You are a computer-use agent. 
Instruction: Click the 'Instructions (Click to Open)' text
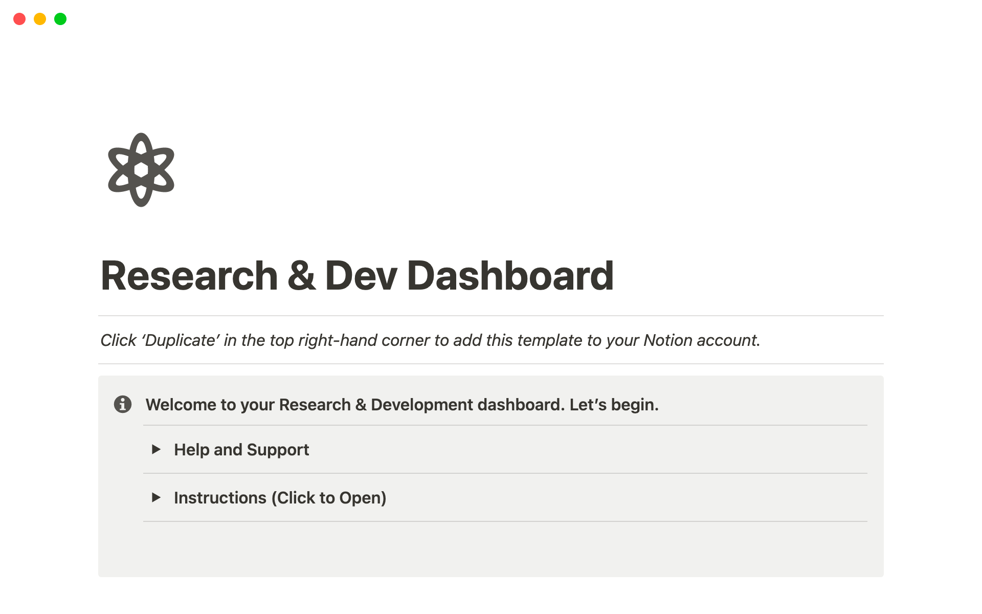pos(280,498)
